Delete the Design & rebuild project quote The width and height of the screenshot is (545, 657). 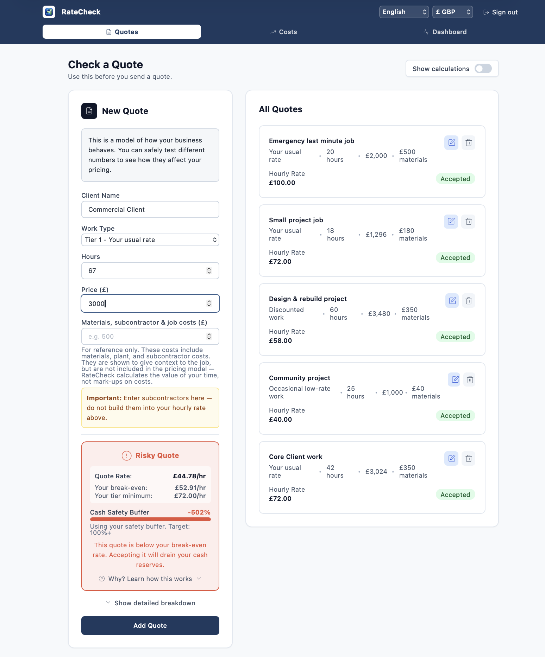(469, 301)
